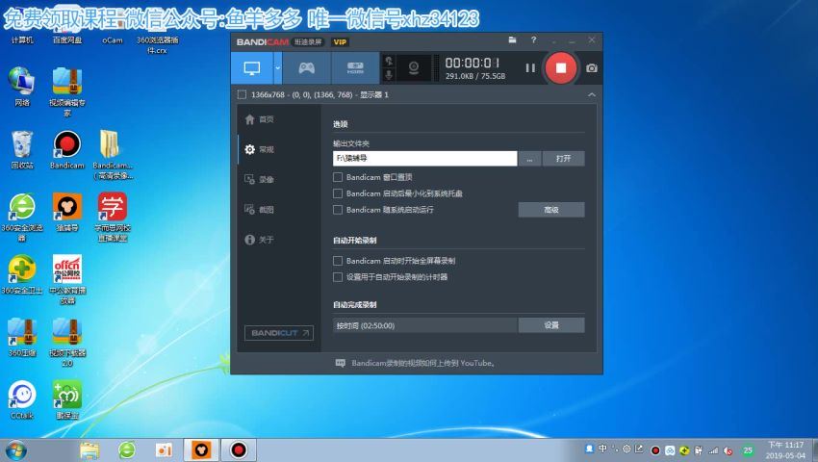Screen dimensions: 818x462
Task: Stop recording with the red button
Action: pos(561,68)
